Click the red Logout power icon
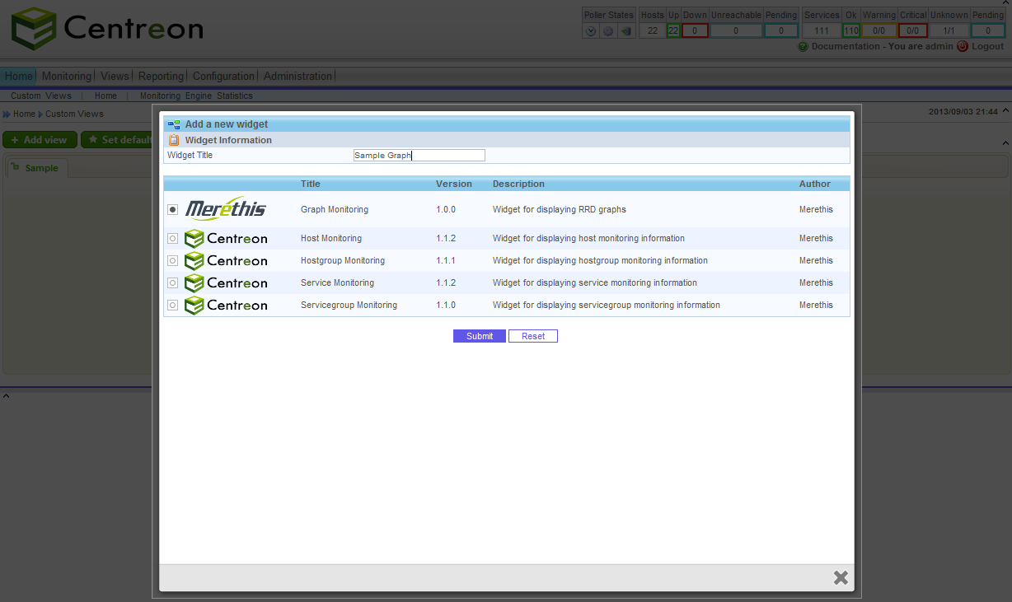The image size is (1012, 602). [963, 46]
